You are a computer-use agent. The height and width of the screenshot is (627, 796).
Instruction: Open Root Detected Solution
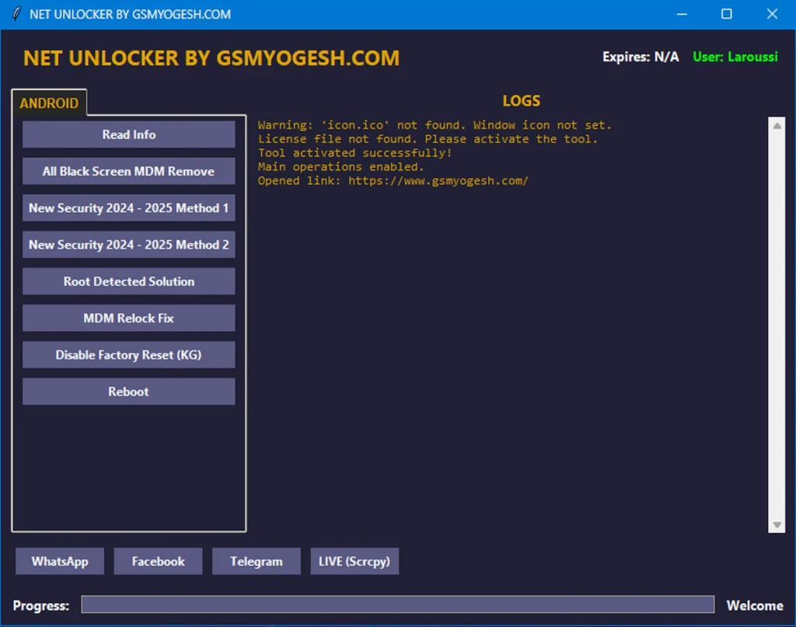pos(128,281)
